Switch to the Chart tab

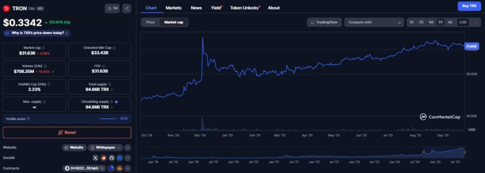click(x=151, y=8)
